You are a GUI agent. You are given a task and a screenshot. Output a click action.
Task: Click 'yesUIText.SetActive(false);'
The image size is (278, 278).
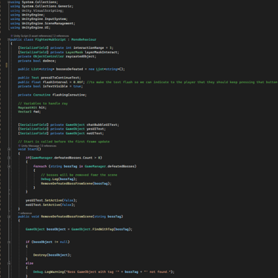click(51, 200)
